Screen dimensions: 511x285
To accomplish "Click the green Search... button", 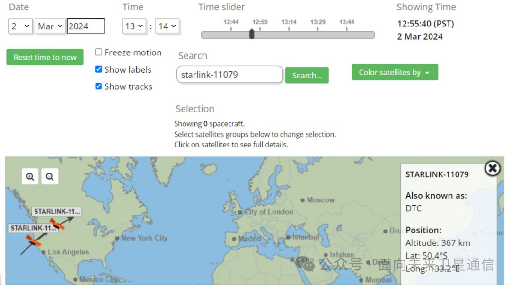I will click(x=307, y=75).
